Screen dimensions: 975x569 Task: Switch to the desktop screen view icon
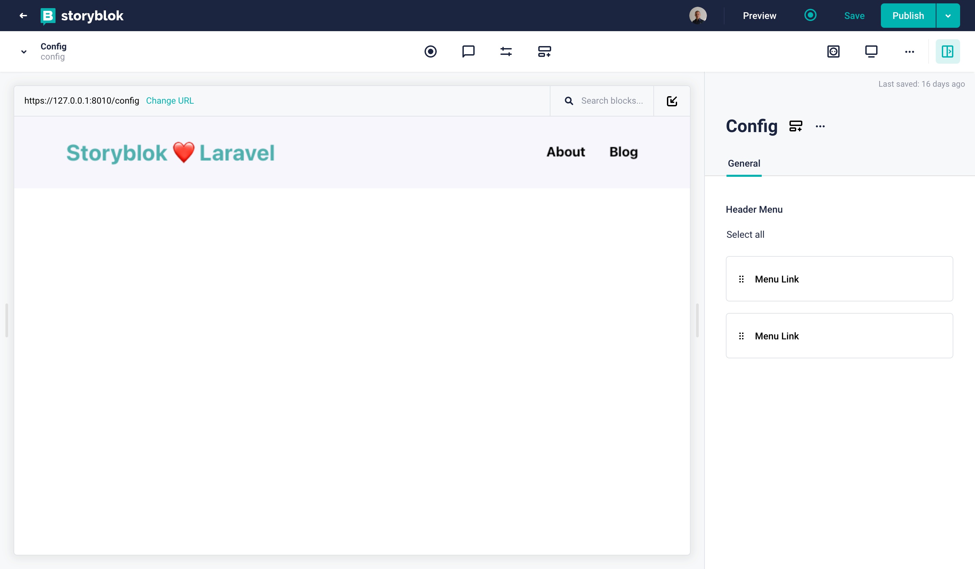point(871,51)
